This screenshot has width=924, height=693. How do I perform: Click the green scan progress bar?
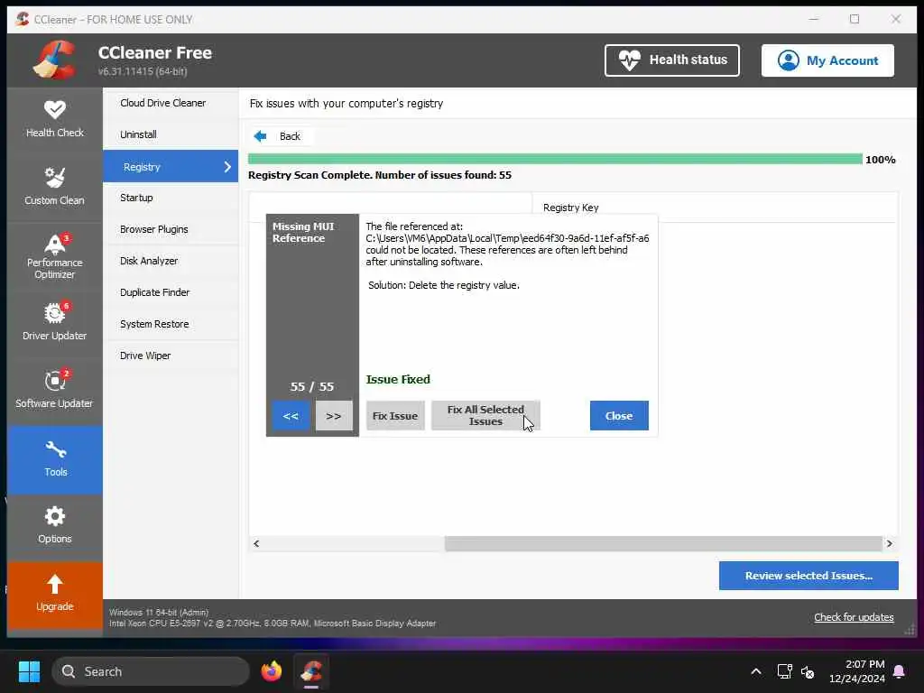pos(555,159)
